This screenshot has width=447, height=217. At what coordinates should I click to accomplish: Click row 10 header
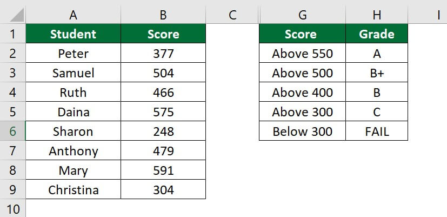pos(12,209)
